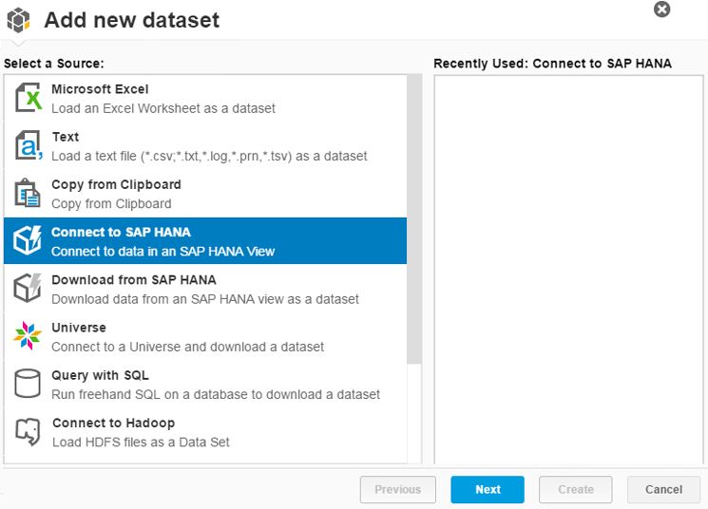
Task: Click the Microsoft Excel source icon
Action: 28,98
